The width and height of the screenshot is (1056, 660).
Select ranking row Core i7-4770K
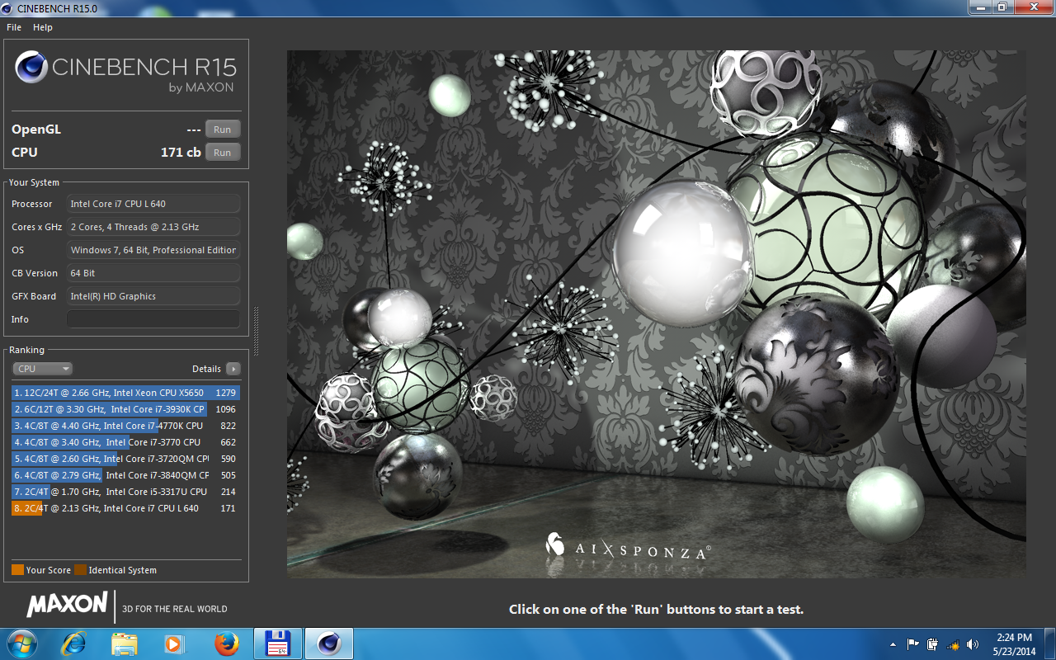(x=125, y=426)
